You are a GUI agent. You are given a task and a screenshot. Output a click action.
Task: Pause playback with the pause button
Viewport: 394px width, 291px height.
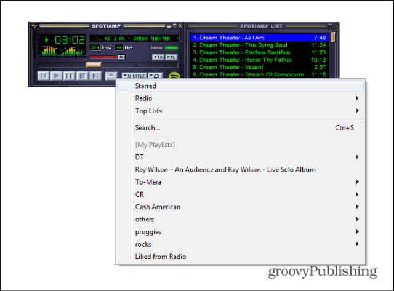[70, 76]
